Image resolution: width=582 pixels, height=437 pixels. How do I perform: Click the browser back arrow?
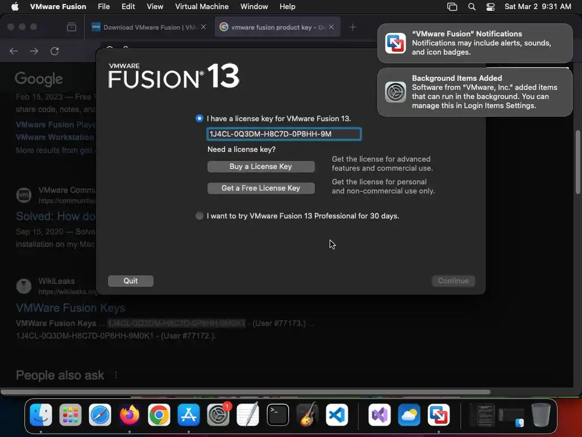(14, 51)
